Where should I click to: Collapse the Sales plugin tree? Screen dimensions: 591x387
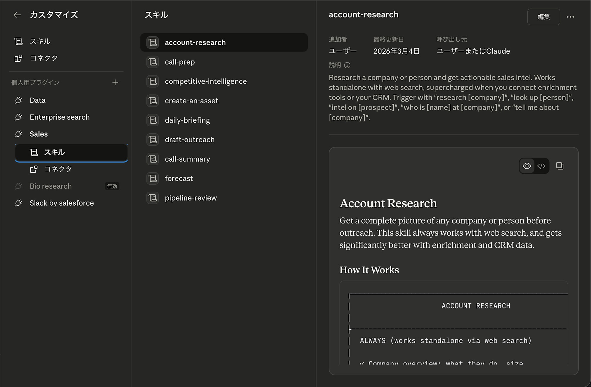tap(38, 134)
